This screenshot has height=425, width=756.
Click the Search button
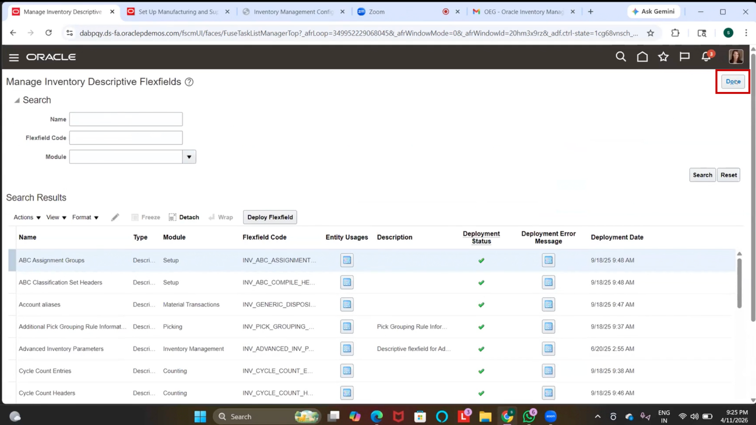click(702, 175)
